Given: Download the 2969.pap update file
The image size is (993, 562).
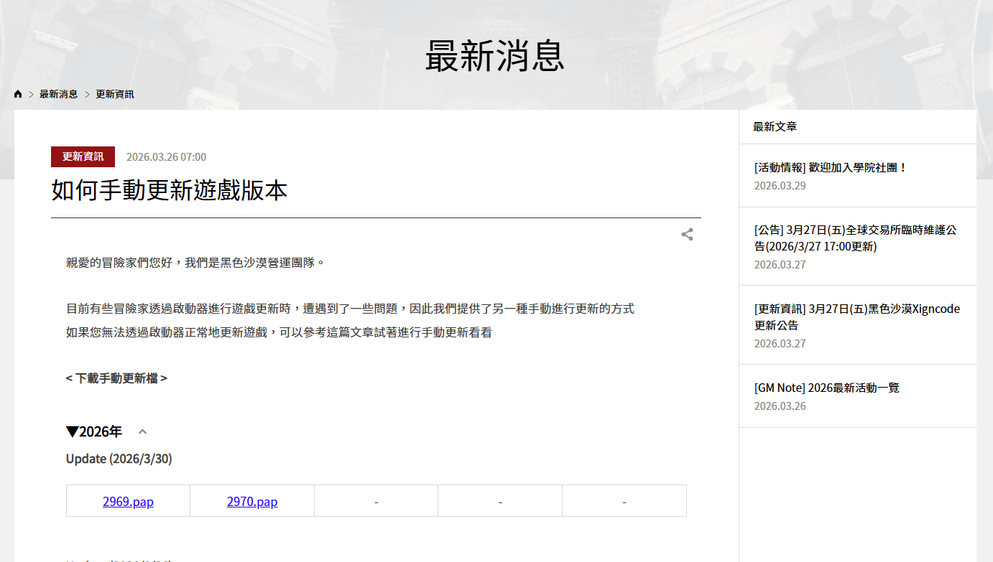Looking at the screenshot, I should point(128,502).
